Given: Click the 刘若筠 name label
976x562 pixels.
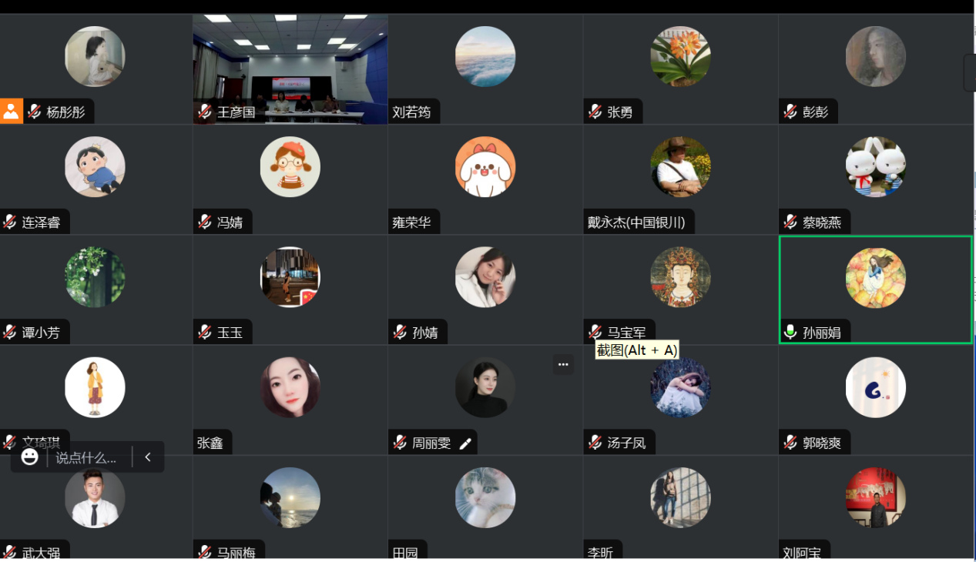Looking at the screenshot, I should [411, 112].
